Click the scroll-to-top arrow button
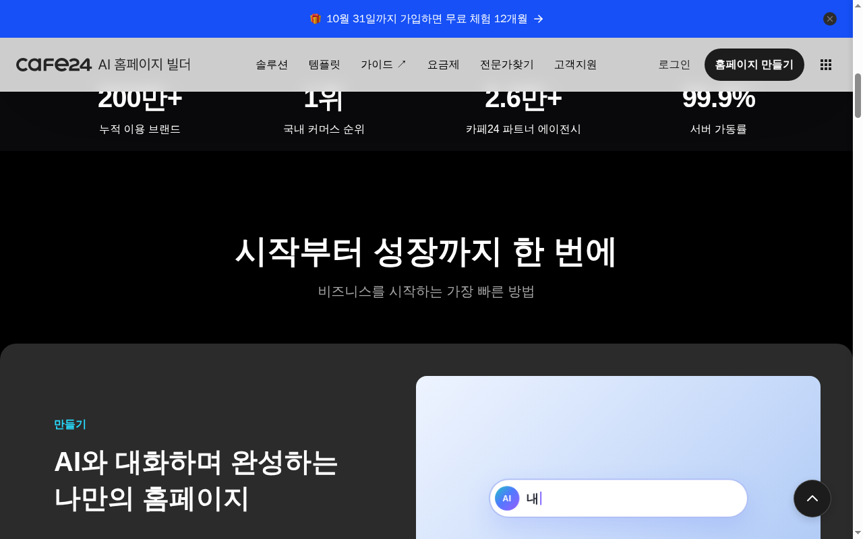This screenshot has height=539, width=863. [812, 499]
